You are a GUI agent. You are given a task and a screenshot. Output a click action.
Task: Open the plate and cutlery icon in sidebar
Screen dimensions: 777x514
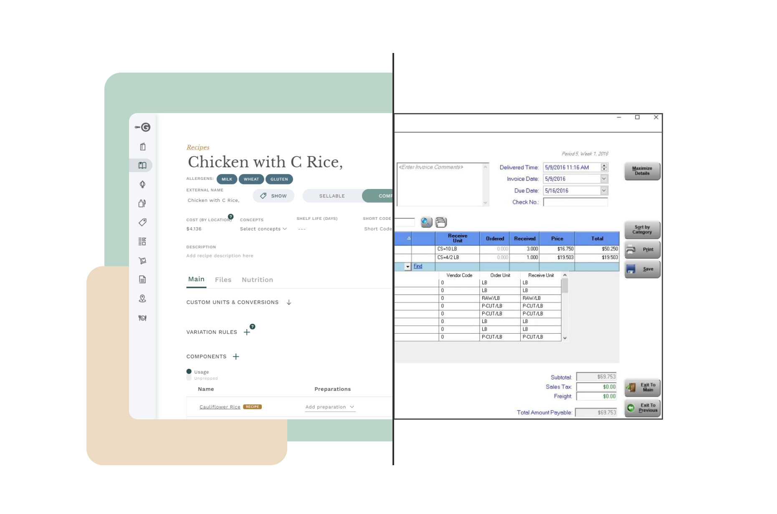(142, 318)
